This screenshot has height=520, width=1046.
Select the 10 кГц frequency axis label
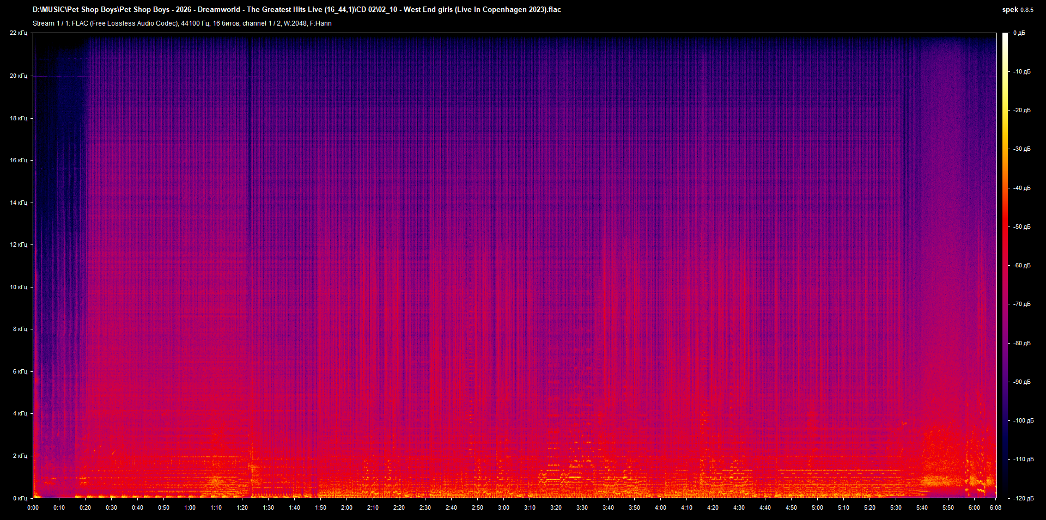[19, 287]
